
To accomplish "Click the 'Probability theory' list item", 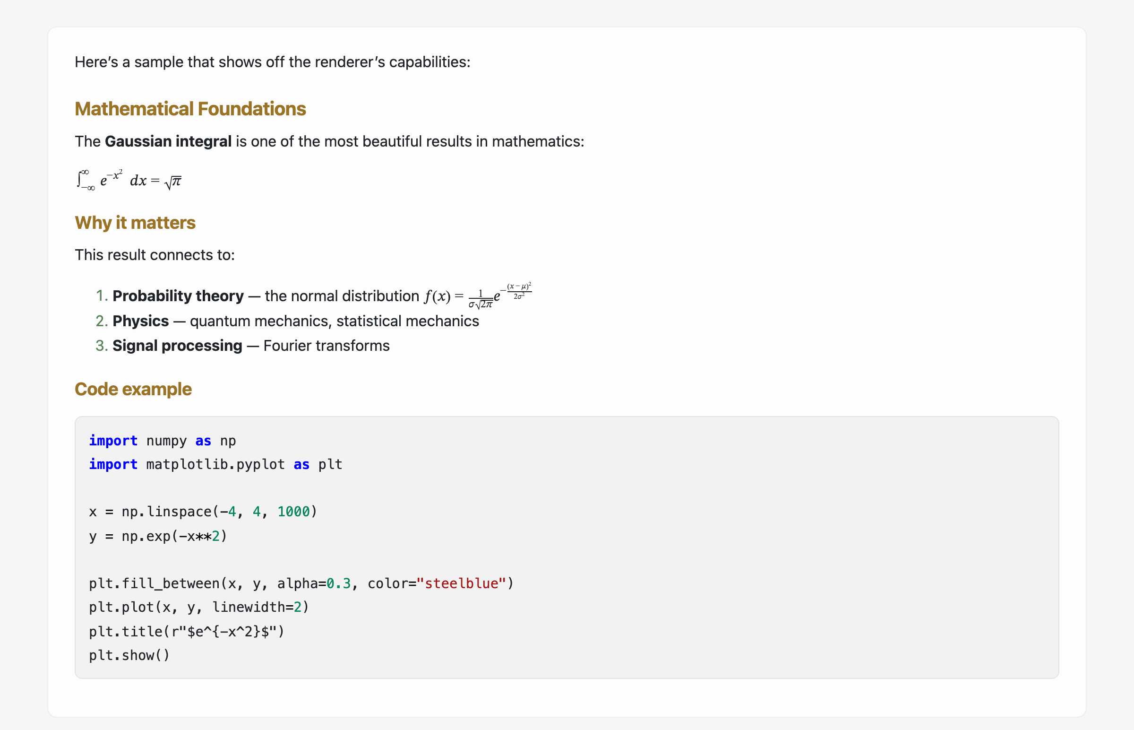I will [x=314, y=296].
